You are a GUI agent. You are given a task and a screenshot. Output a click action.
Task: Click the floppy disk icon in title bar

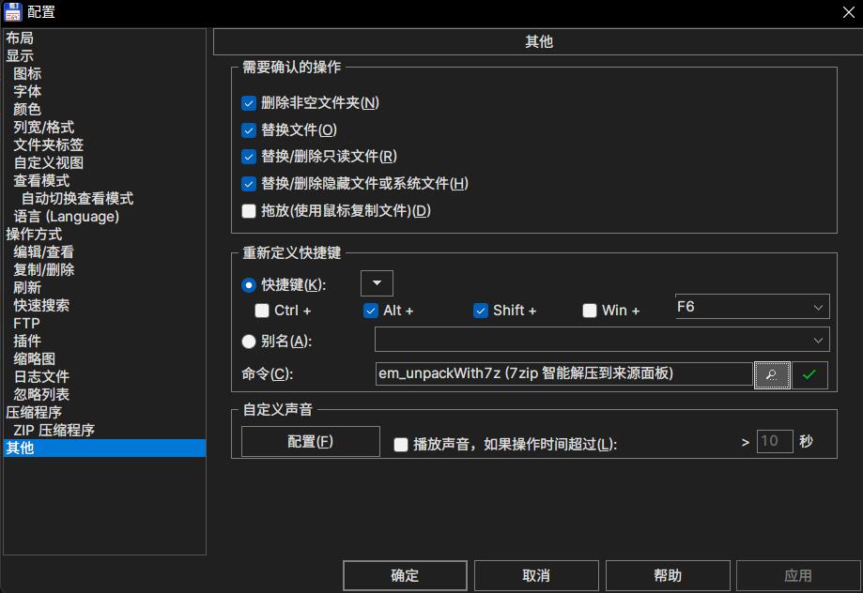[13, 12]
